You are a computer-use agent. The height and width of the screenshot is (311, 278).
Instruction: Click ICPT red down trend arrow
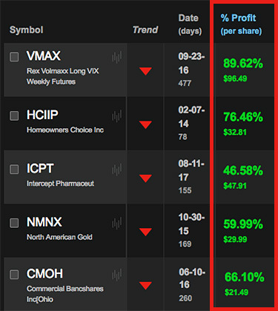145,178
